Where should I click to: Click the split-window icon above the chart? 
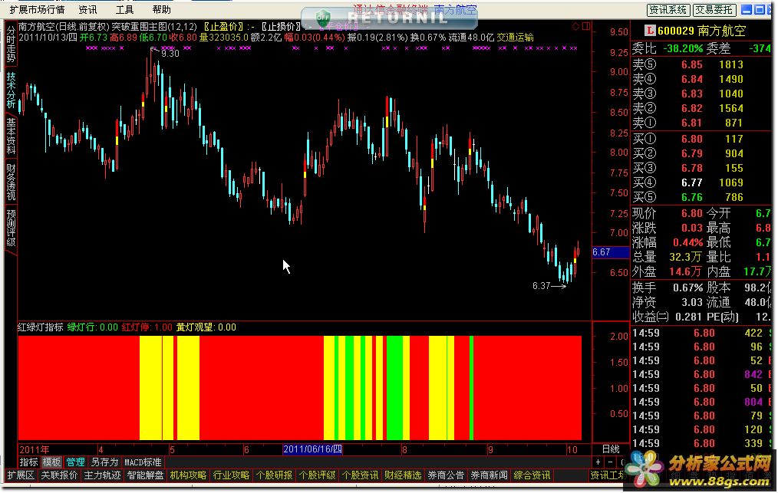tap(586, 26)
